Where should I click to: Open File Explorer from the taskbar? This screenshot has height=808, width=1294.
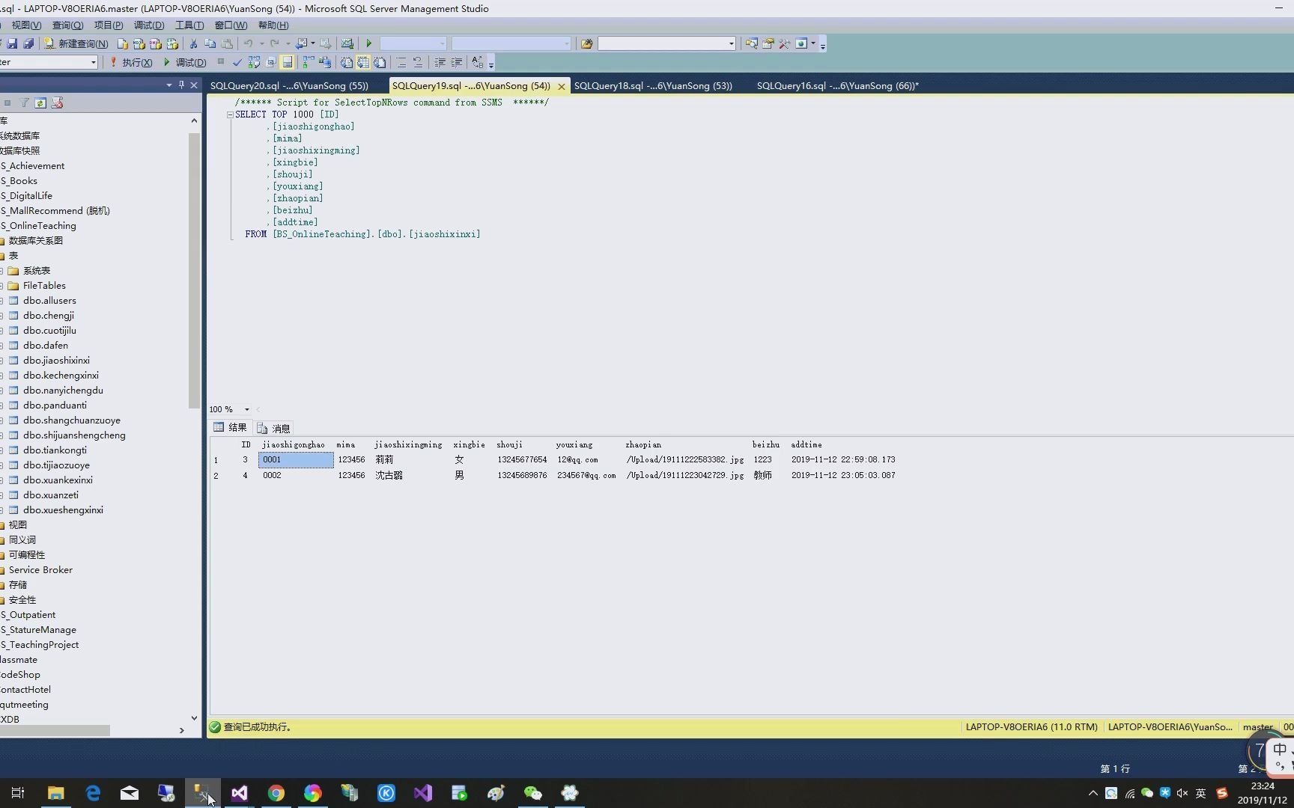click(55, 793)
